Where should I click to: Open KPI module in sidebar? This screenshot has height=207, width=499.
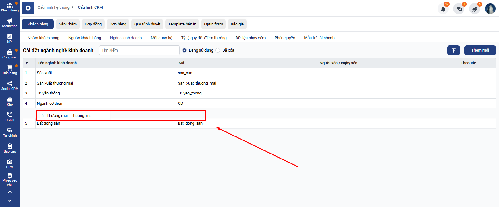[x=10, y=39]
